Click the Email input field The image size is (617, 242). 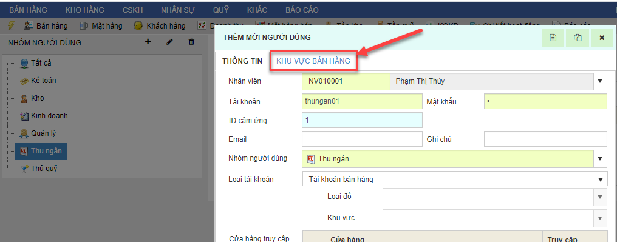pos(362,139)
